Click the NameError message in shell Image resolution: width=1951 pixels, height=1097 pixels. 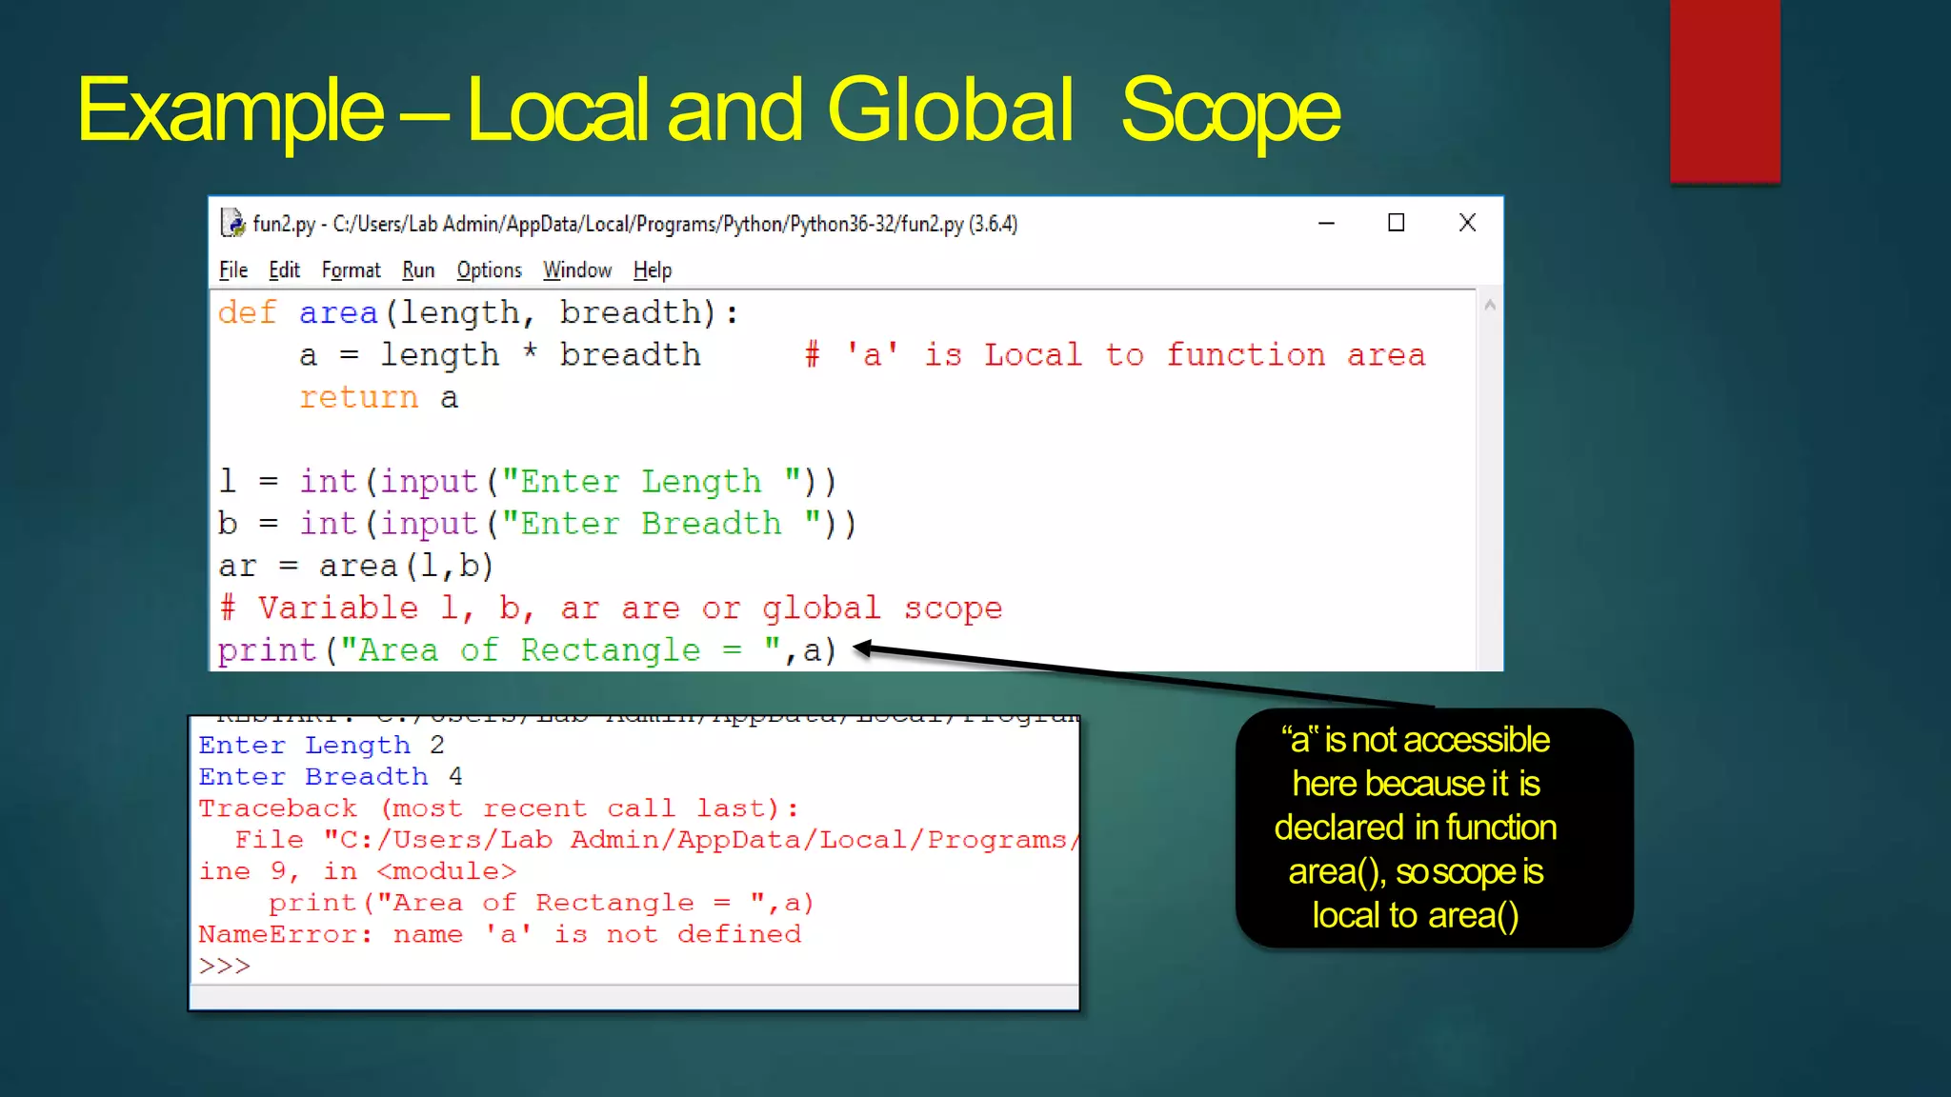click(500, 934)
